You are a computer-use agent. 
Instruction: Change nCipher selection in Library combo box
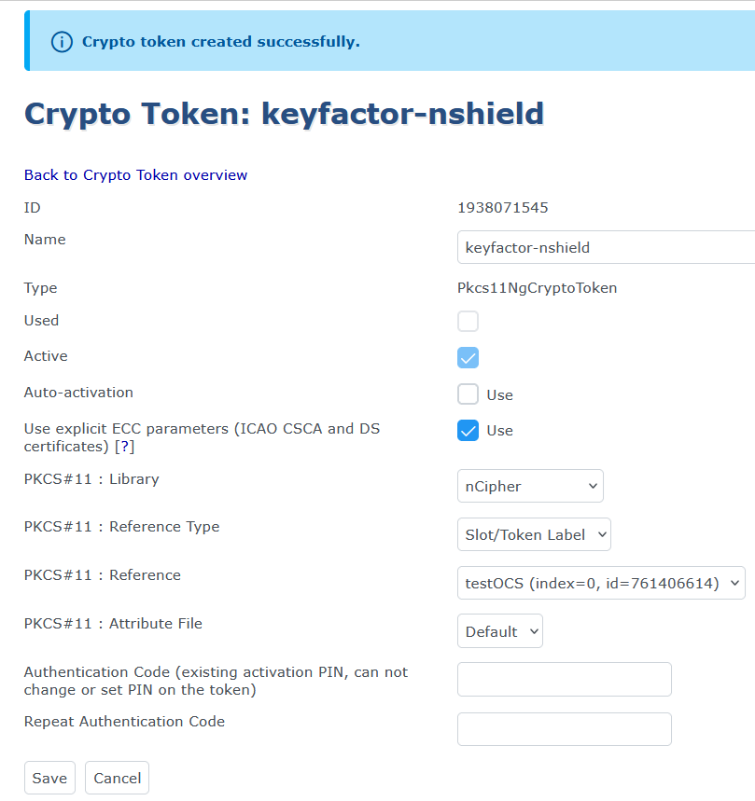(530, 486)
